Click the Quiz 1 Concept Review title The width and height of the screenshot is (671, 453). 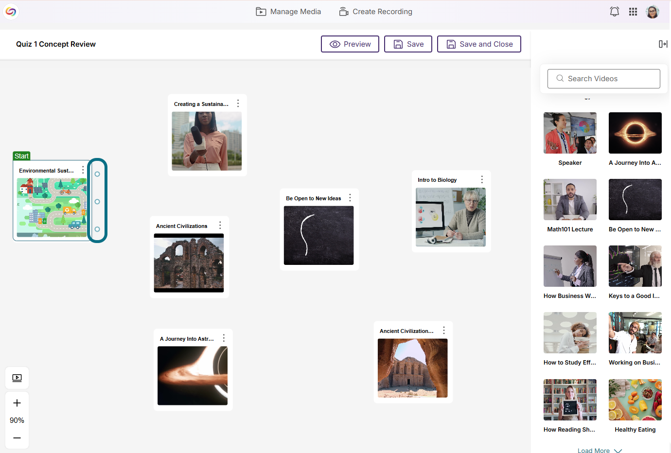tap(56, 44)
